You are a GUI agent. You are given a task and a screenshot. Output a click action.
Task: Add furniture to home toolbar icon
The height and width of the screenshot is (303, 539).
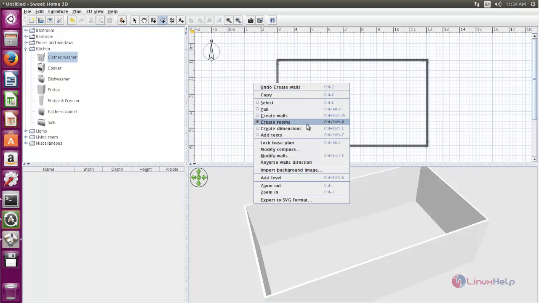tap(122, 20)
